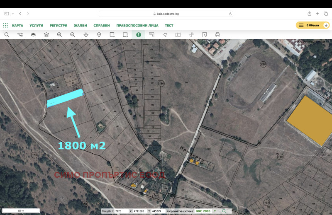Go back in Safari

pos(20,14)
